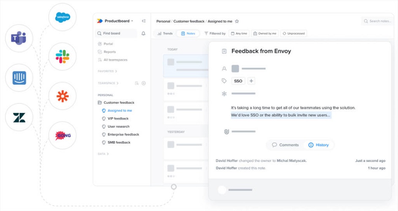
Task: Click the Salesforce integration icon
Action: (63, 17)
